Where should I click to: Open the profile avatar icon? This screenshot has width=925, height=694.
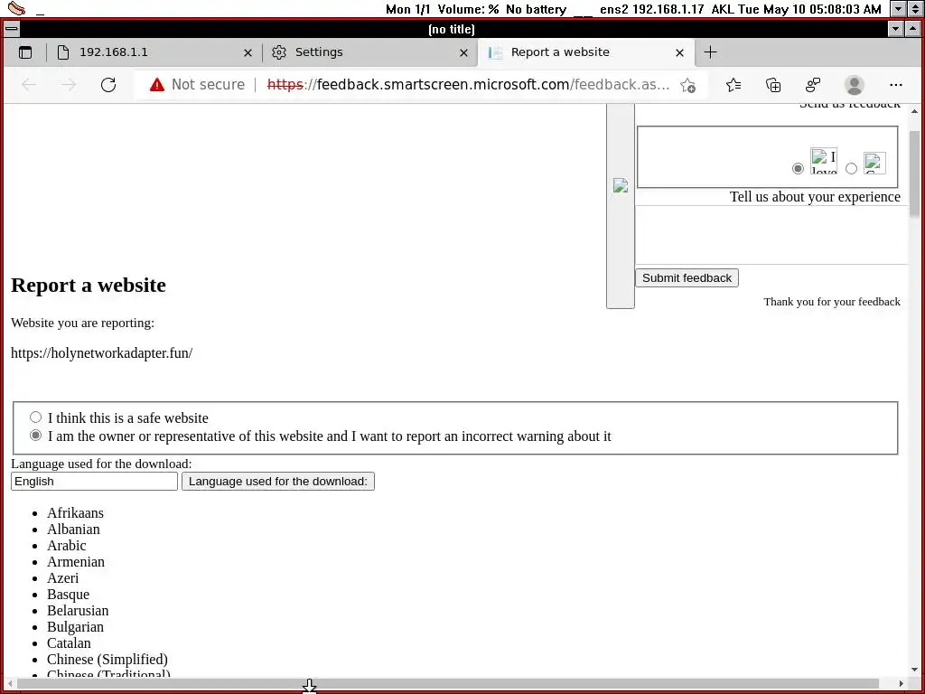(855, 86)
